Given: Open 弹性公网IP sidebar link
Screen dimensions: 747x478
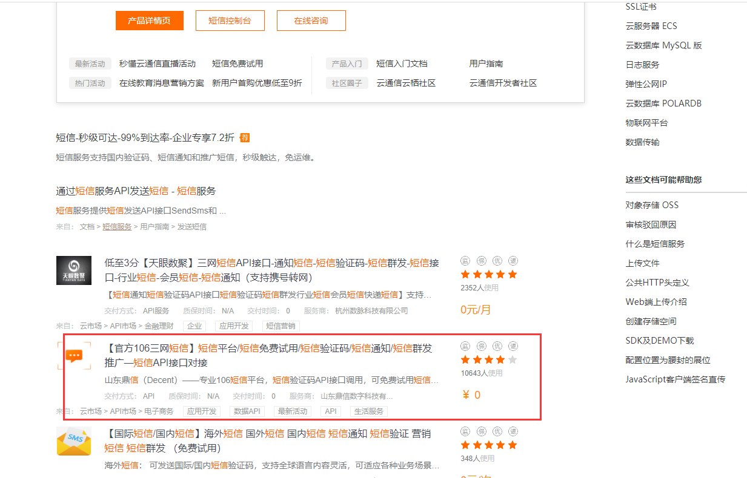Looking at the screenshot, I should [x=646, y=84].
